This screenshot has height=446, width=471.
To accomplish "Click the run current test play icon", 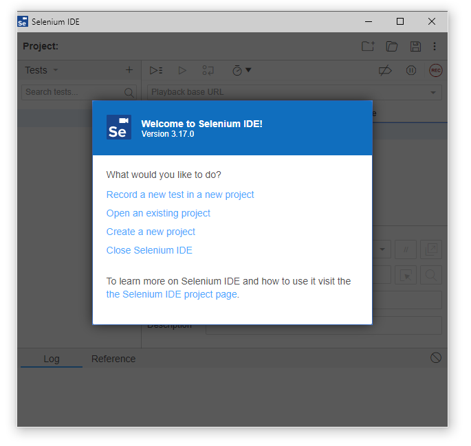I will pos(182,70).
